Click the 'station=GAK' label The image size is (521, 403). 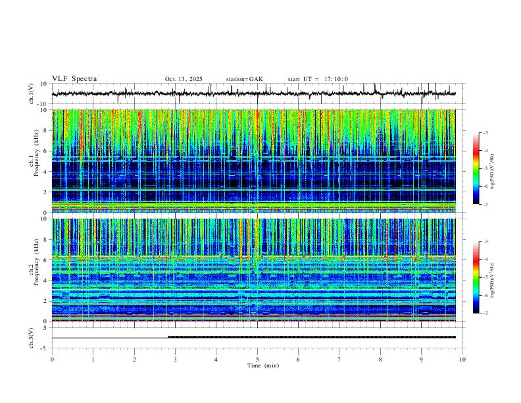(x=244, y=79)
